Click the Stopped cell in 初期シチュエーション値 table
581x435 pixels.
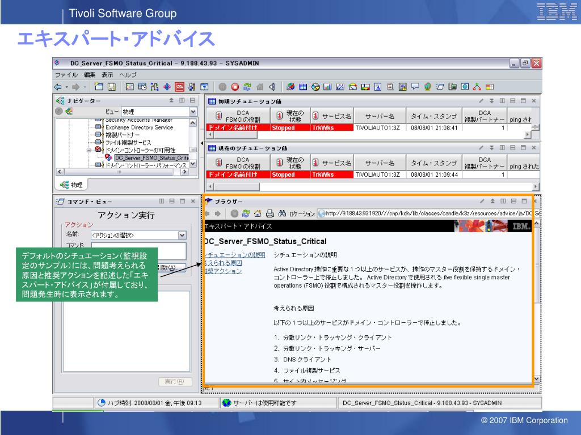coord(290,127)
